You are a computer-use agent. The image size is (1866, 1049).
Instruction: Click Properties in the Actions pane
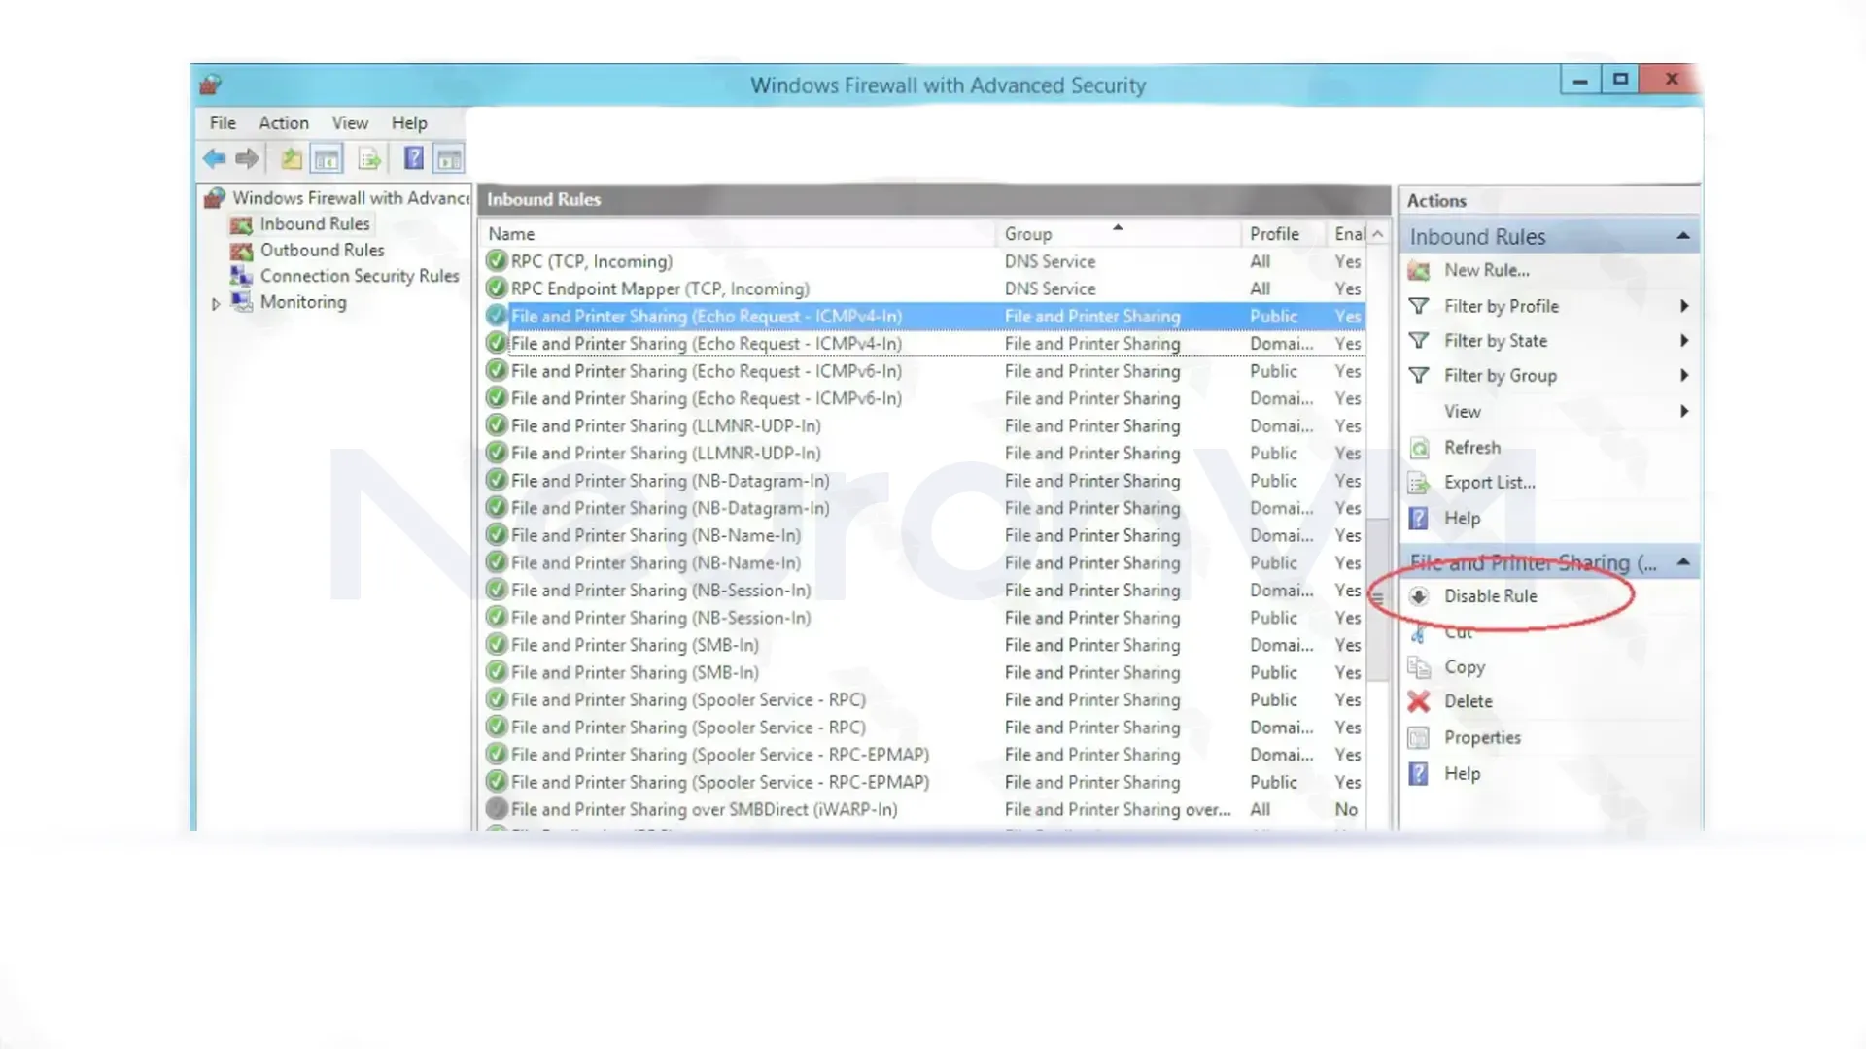pos(1481,737)
